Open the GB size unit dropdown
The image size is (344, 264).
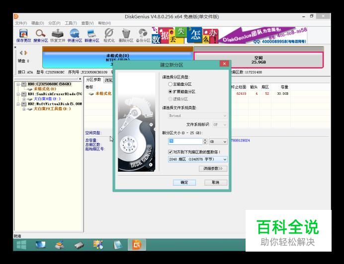click(x=218, y=141)
